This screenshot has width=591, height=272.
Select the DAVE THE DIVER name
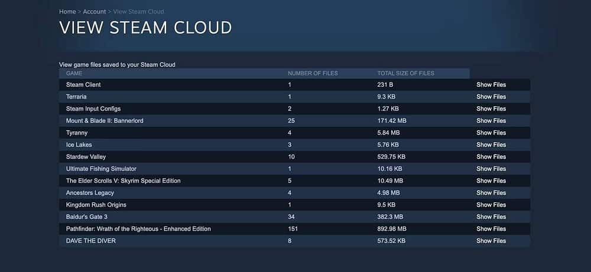91,241
